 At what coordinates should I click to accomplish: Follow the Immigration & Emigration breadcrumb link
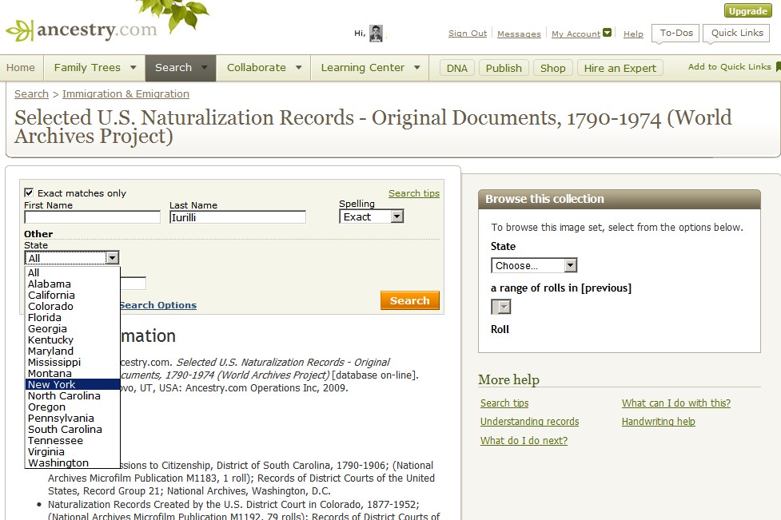[x=126, y=94]
